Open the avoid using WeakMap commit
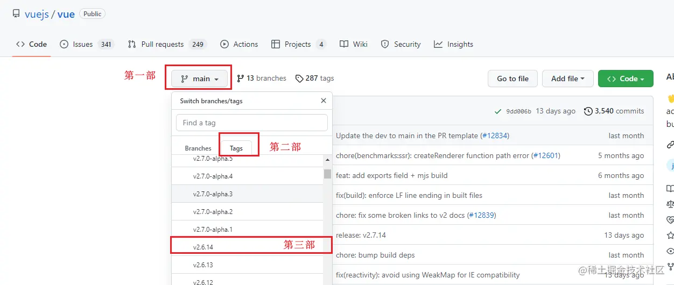The width and height of the screenshot is (674, 285). coord(428,275)
